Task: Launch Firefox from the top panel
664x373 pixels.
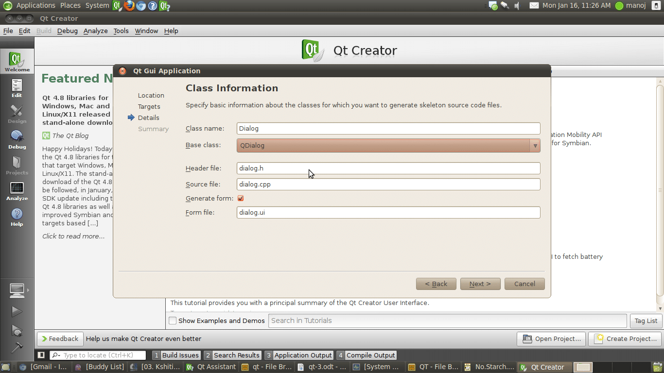Action: (x=129, y=6)
